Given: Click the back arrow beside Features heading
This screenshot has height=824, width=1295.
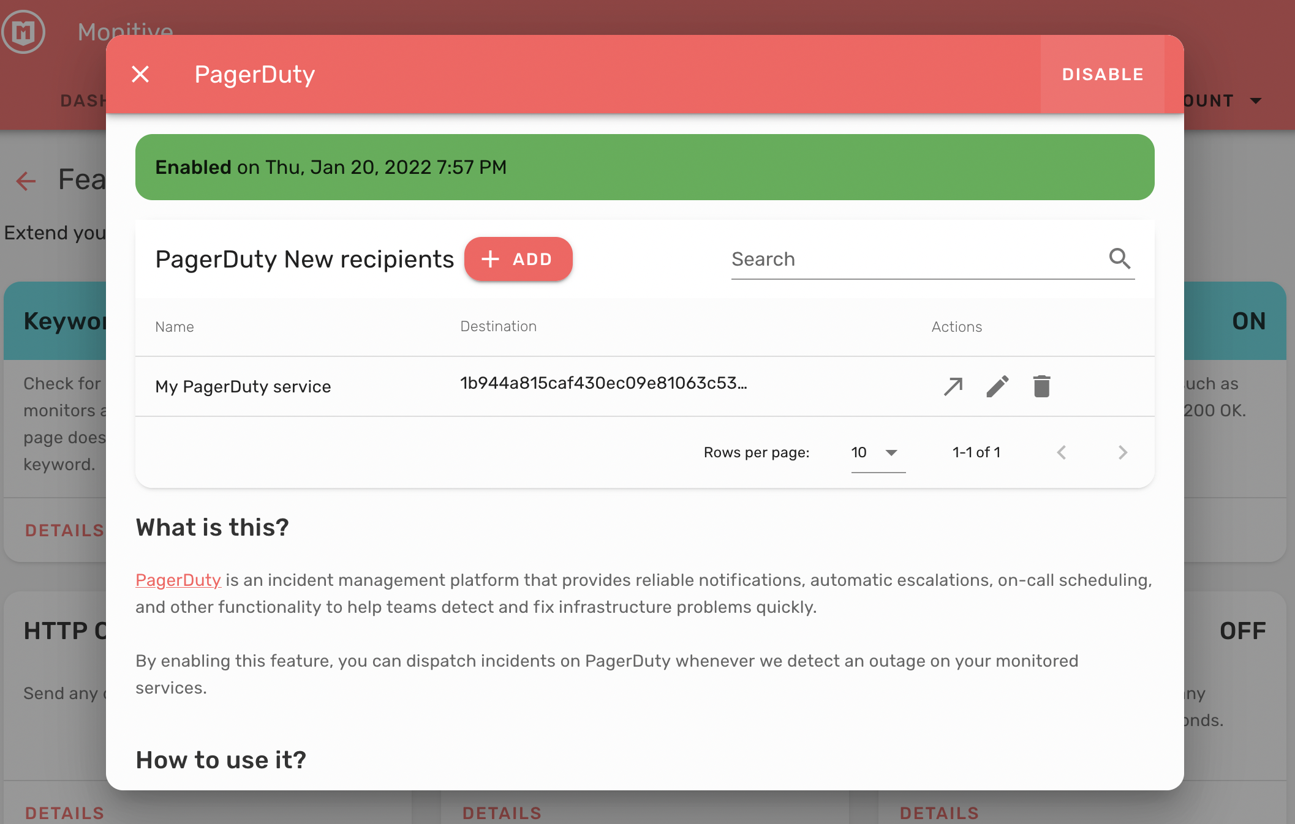Looking at the screenshot, I should pyautogui.click(x=26, y=181).
